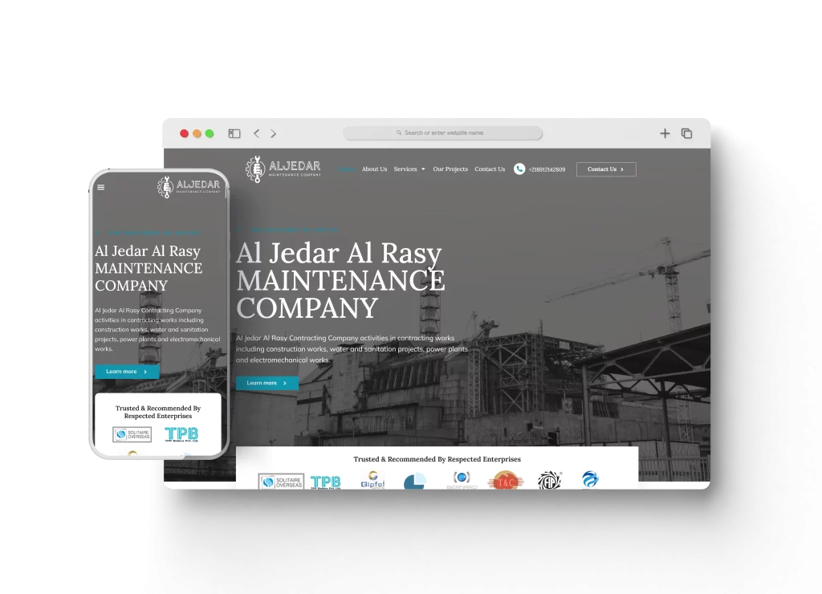The image size is (822, 594).
Task: Open the hamburger menu on the phone mockup
Action: [100, 187]
